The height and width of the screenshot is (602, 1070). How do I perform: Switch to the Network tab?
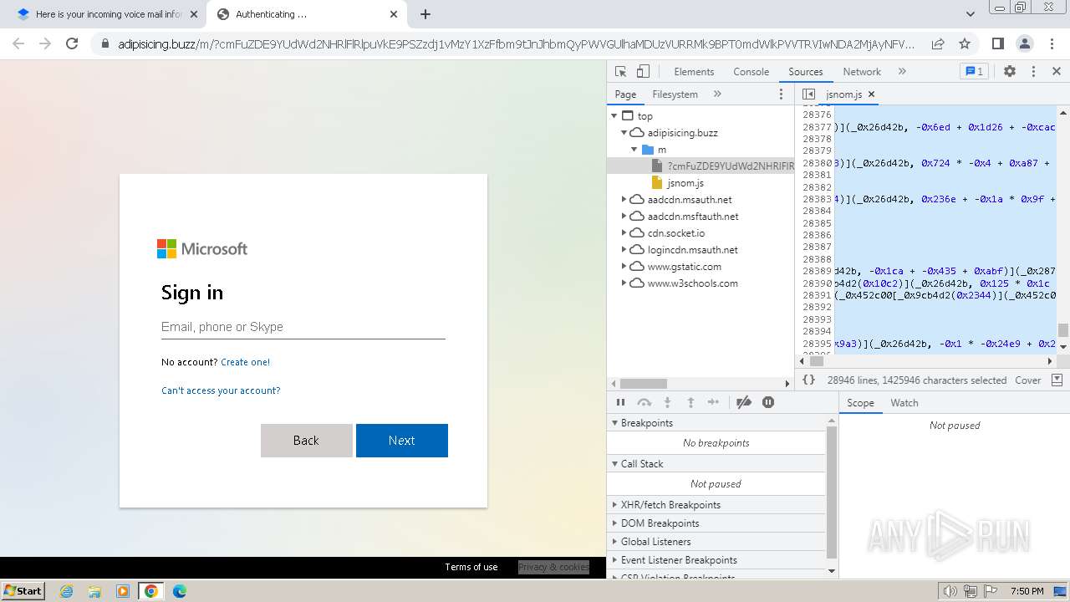862,72
